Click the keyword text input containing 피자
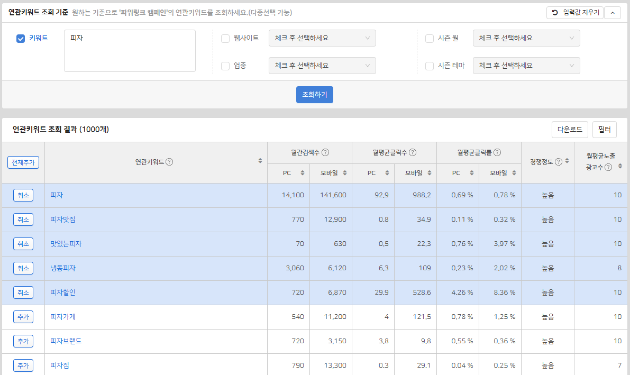630x375 pixels. (x=130, y=51)
